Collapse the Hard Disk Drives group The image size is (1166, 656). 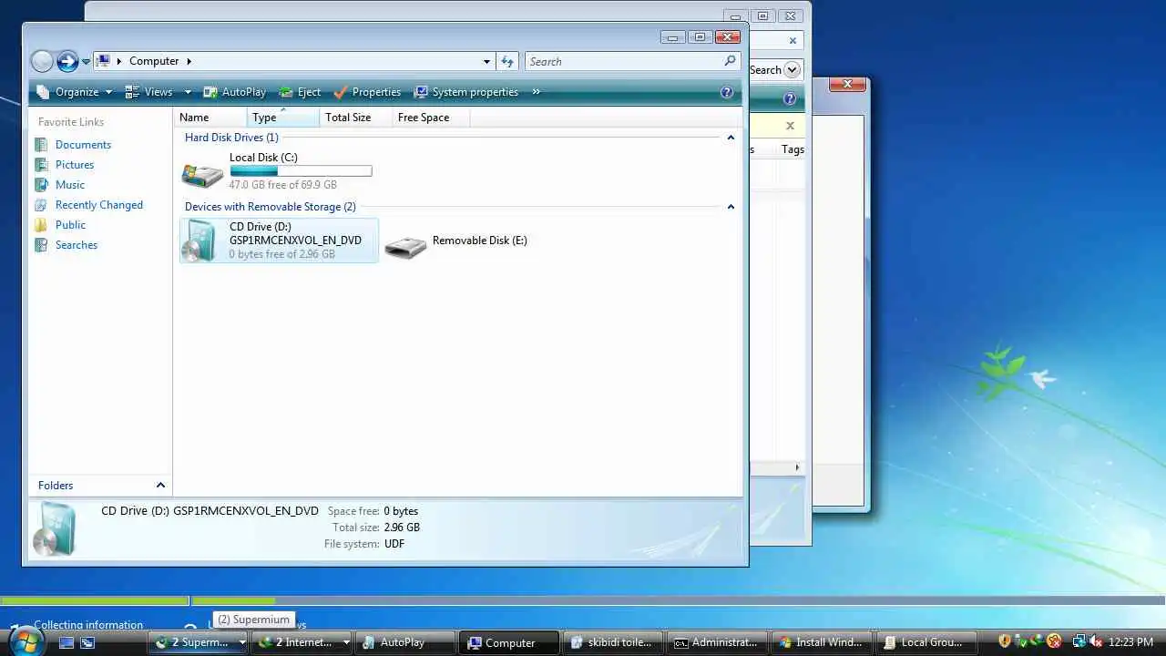[730, 138]
